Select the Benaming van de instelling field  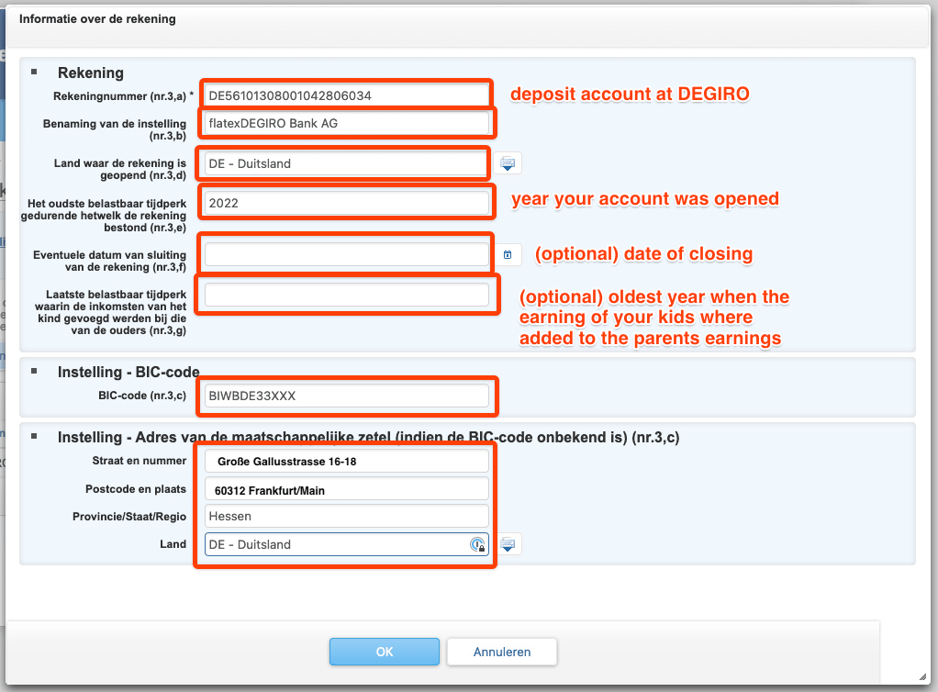pos(346,123)
